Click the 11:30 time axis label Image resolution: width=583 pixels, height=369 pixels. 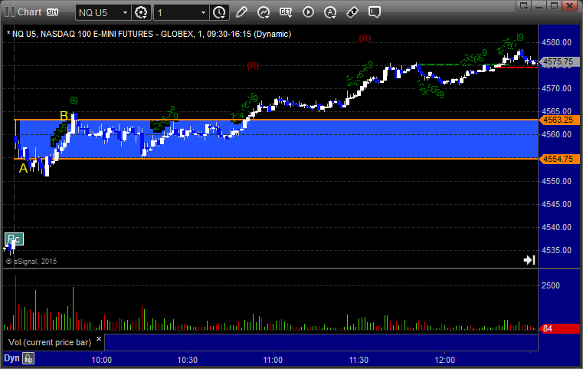point(359,360)
